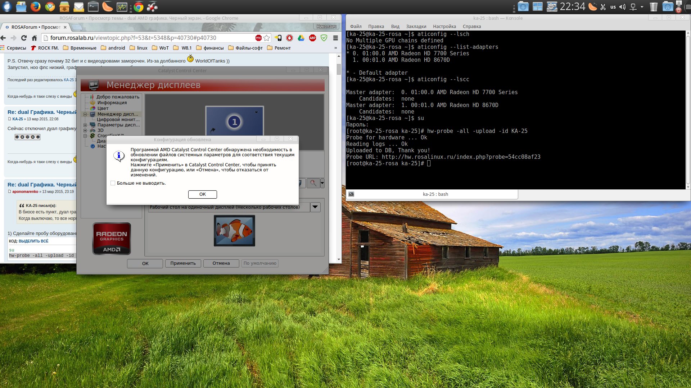Click OK in the configuration updated dialog

pos(202,194)
